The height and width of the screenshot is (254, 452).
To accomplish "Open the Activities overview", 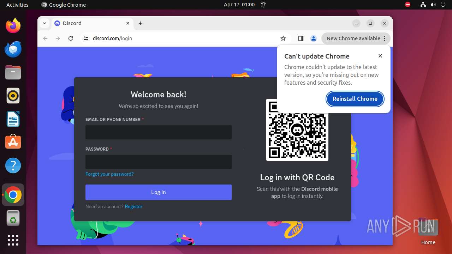I will 17,5.
